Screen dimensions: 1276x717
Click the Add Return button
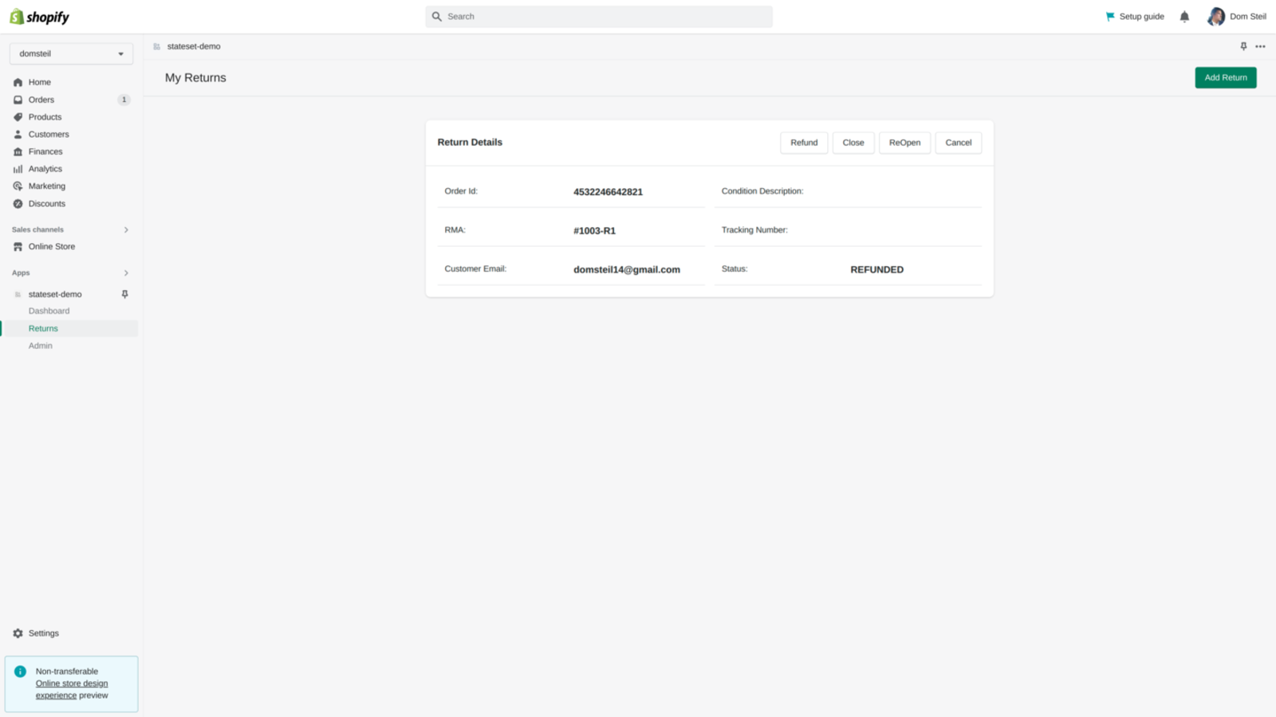pyautogui.click(x=1225, y=77)
